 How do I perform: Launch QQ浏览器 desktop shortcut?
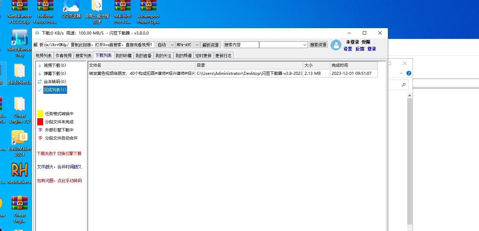[71, 9]
